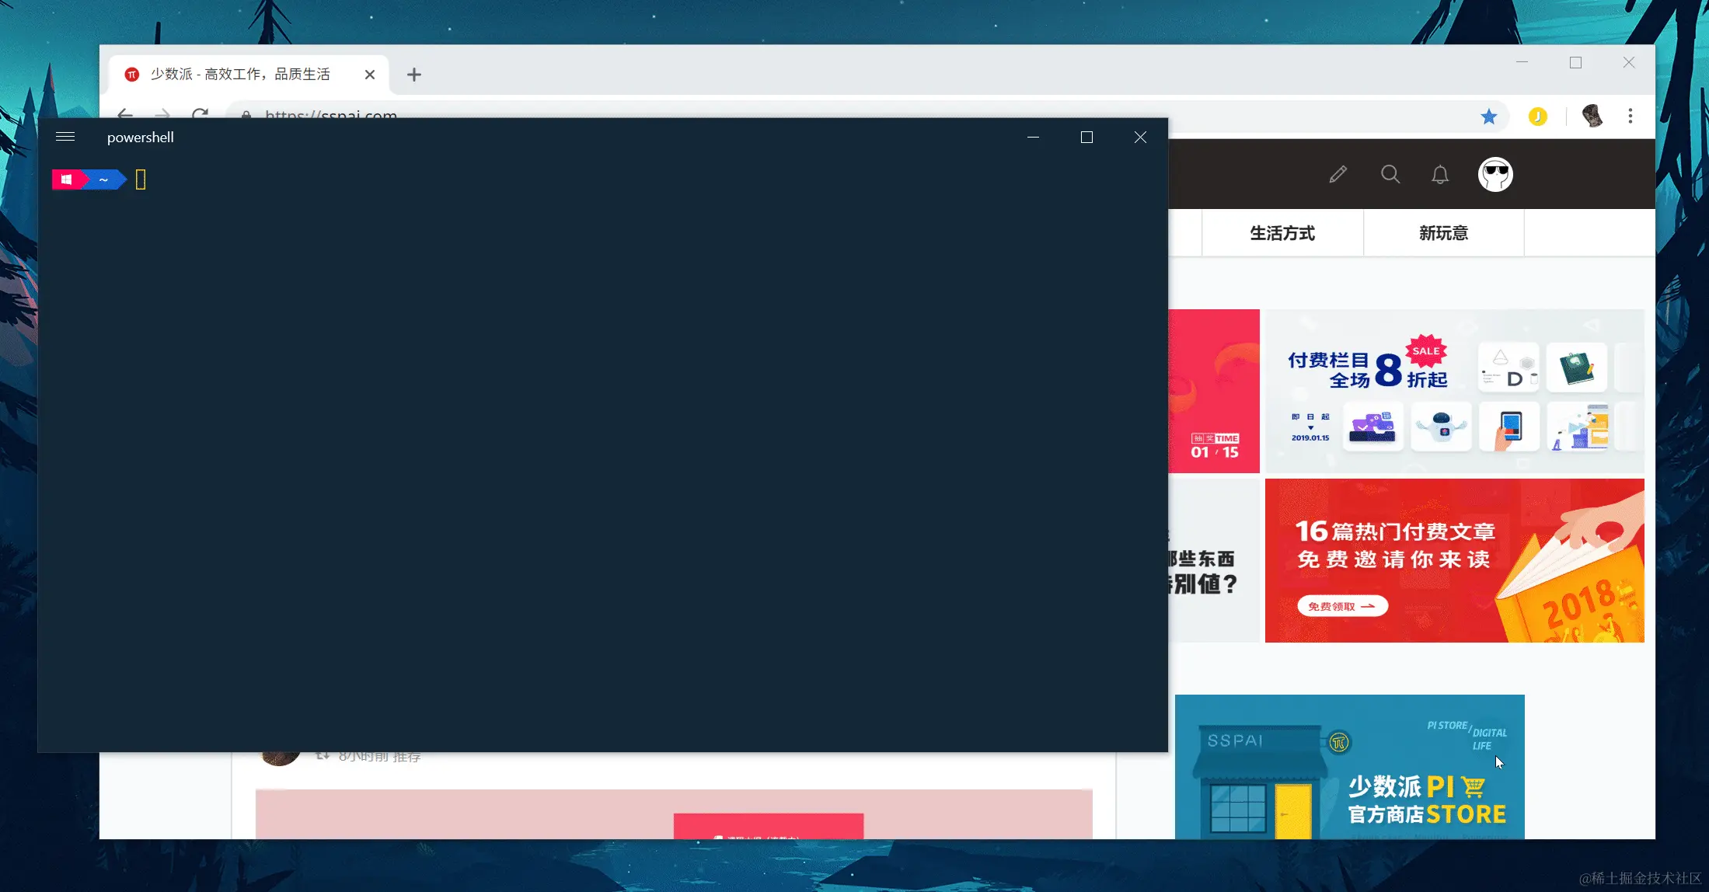Select the 新玩意 tab
The height and width of the screenshot is (892, 1709).
click(1443, 233)
